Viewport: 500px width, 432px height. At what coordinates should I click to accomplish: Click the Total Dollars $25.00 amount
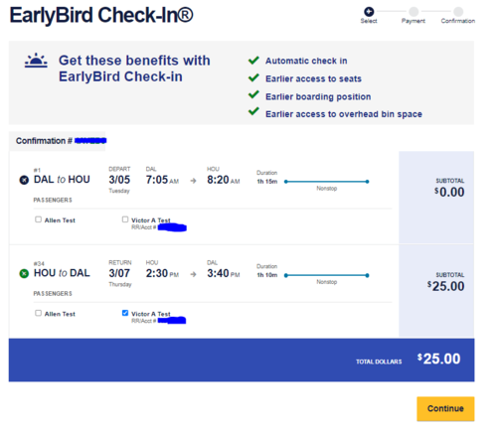tap(438, 359)
